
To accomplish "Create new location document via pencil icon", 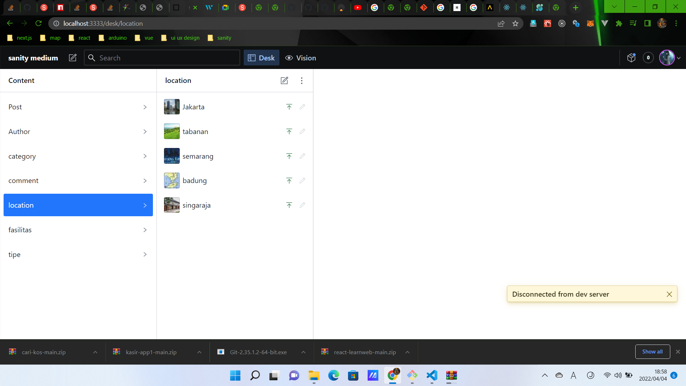I will coord(284,81).
